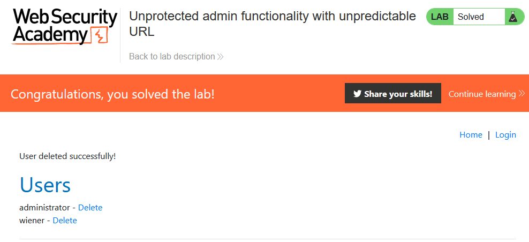
Task: Open the Back to lab description link
Action: [x=172, y=57]
